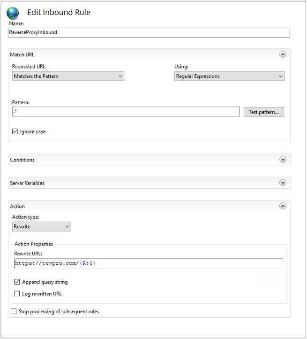This screenshot has height=339, width=307.
Task: Check Stop processing of subsequent rules
Action: tap(14, 311)
